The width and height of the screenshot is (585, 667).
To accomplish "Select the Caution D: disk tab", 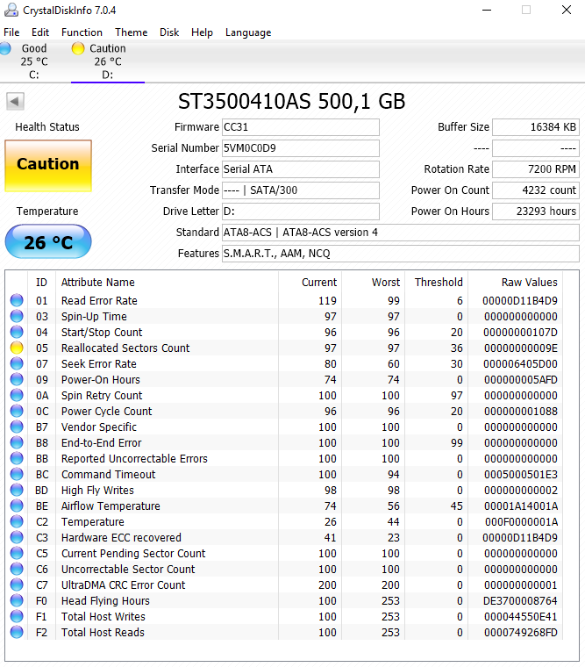I will (108, 61).
